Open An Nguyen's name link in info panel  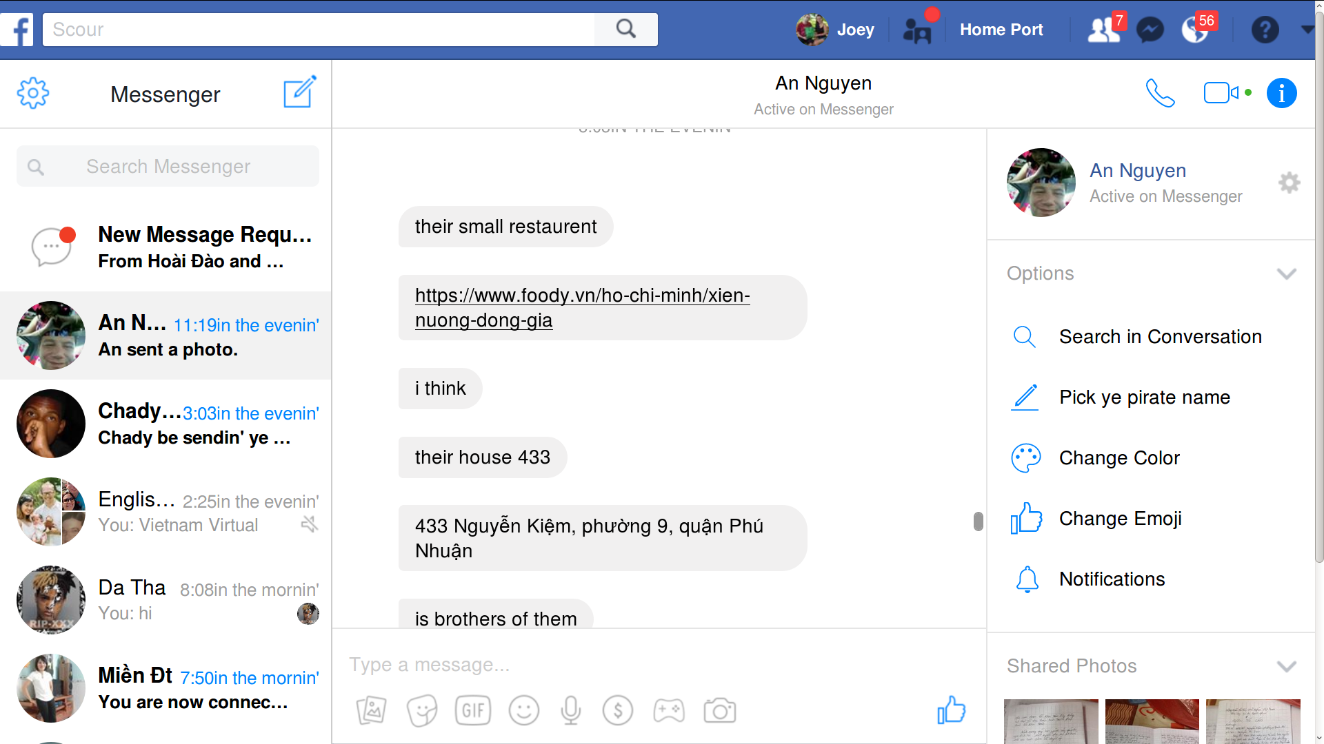[1138, 170]
